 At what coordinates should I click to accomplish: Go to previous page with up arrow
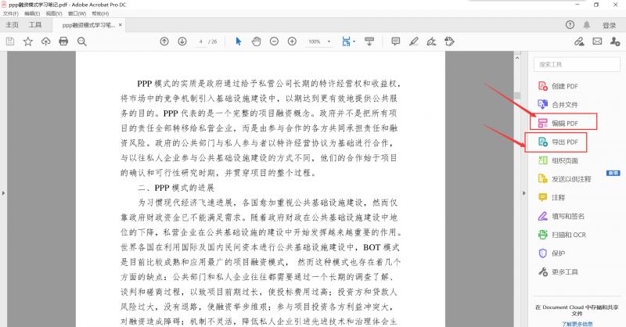tap(164, 41)
